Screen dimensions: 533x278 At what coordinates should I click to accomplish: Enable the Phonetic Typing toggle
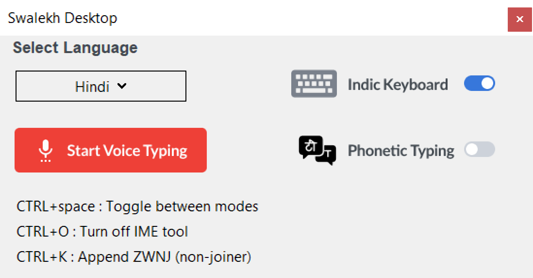pyautogui.click(x=479, y=150)
